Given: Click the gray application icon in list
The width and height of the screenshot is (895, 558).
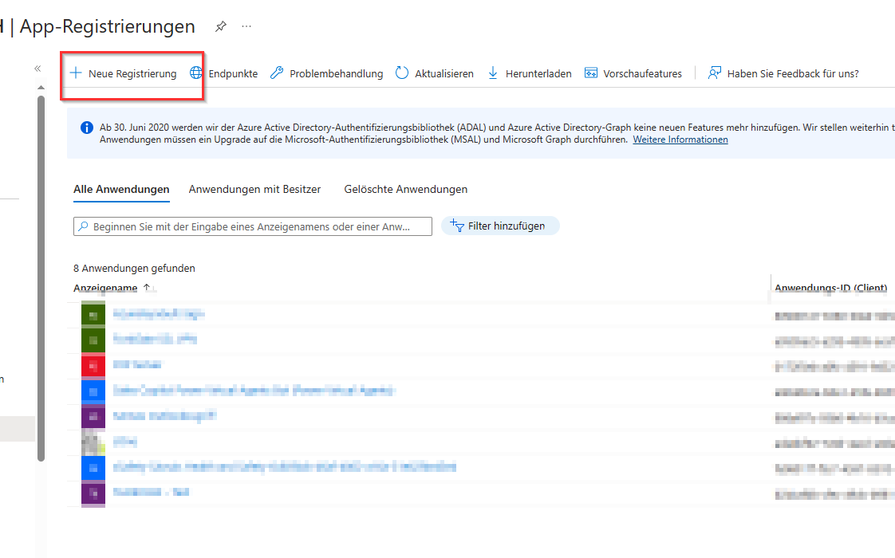Looking at the screenshot, I should pyautogui.click(x=93, y=442).
